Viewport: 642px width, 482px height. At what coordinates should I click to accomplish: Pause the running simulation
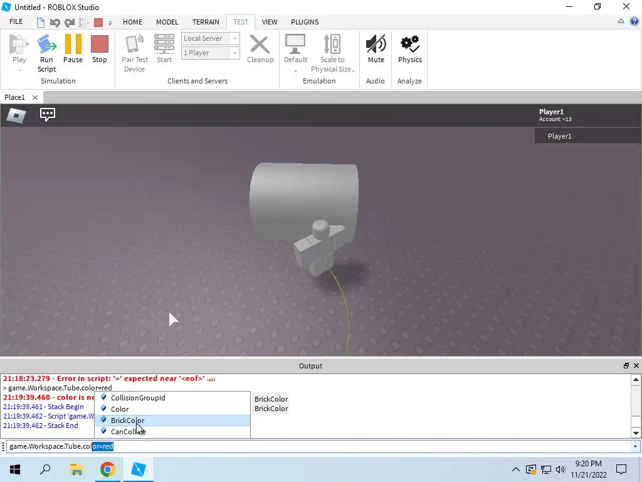[73, 44]
